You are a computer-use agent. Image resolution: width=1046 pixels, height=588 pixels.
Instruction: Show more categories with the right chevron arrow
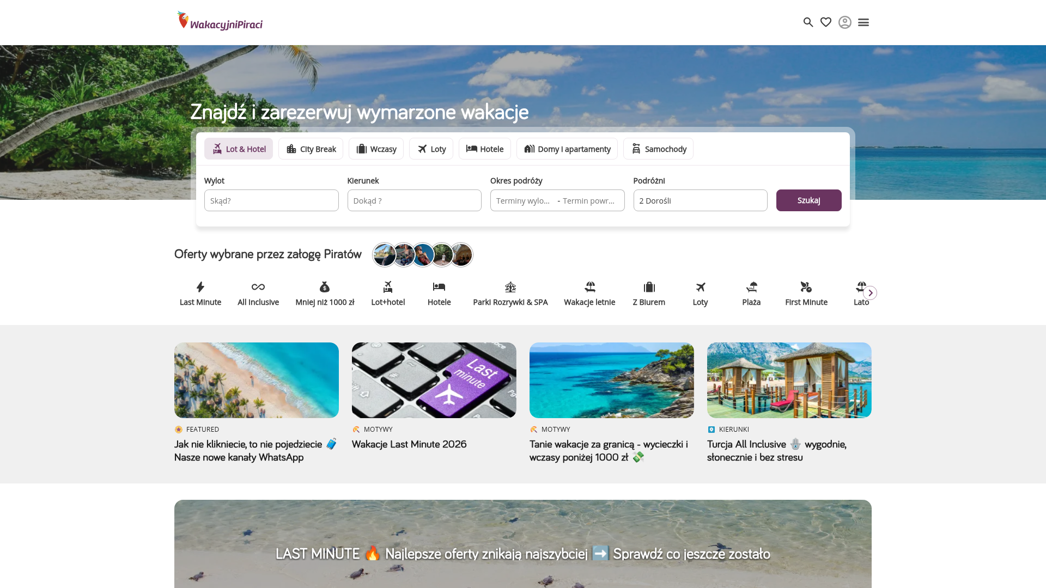click(870, 293)
